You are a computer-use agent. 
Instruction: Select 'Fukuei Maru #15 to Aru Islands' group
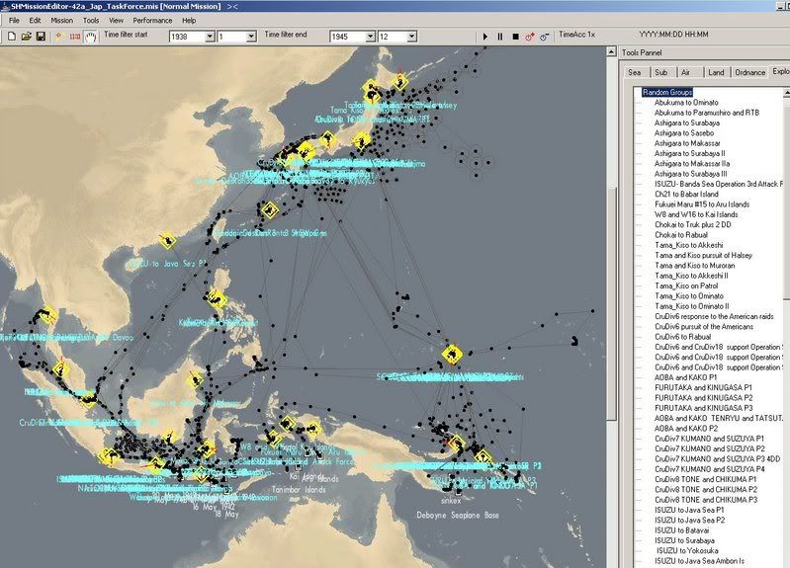pos(702,203)
